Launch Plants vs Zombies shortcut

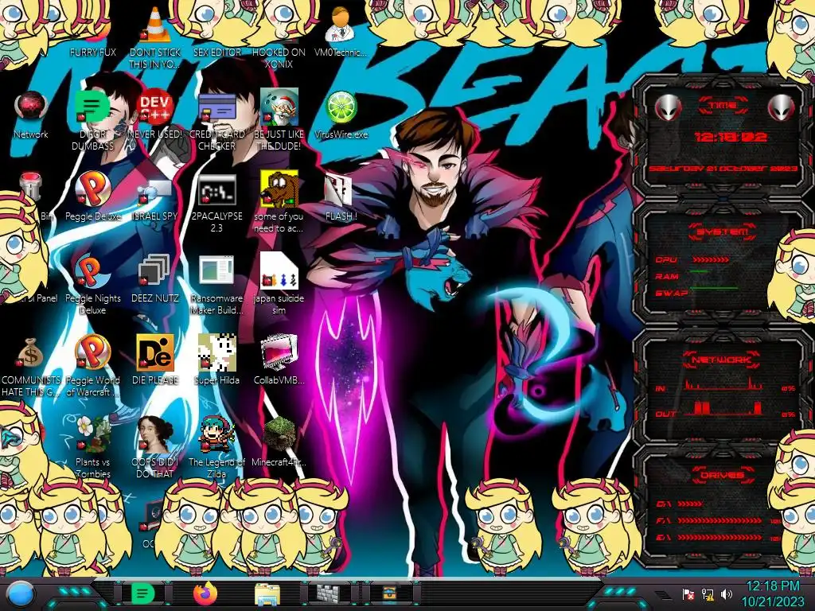pos(92,434)
